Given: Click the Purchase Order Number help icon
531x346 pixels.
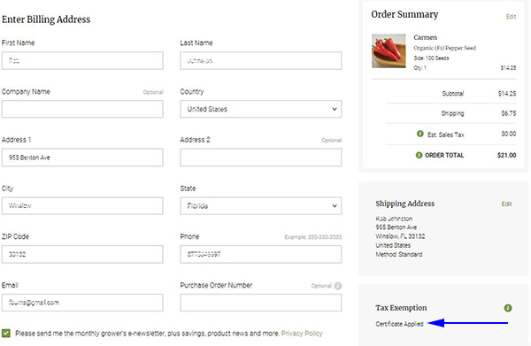Looking at the screenshot, I should [x=338, y=286].
